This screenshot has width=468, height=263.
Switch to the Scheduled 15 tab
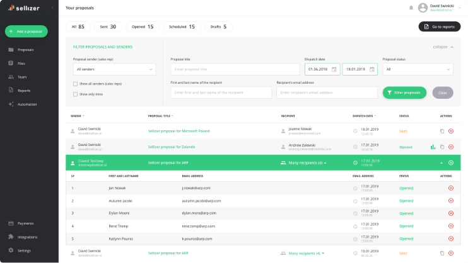pyautogui.click(x=182, y=26)
